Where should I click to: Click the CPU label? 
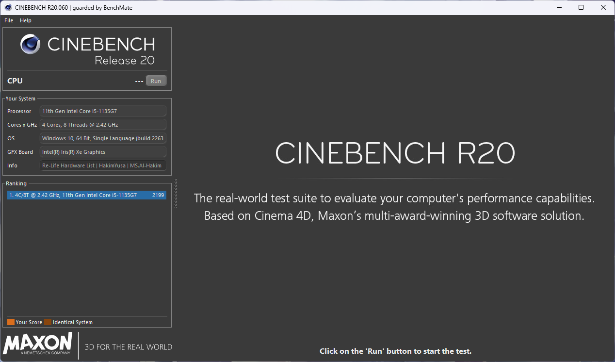coord(15,81)
